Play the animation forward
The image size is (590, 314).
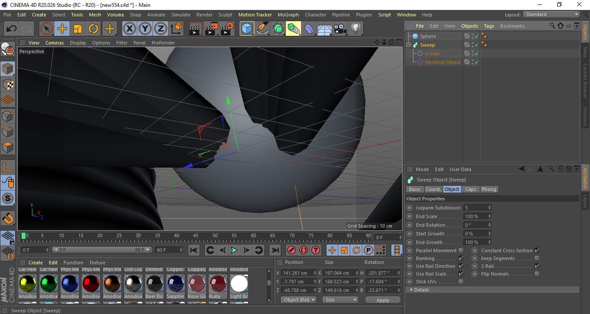[234, 250]
